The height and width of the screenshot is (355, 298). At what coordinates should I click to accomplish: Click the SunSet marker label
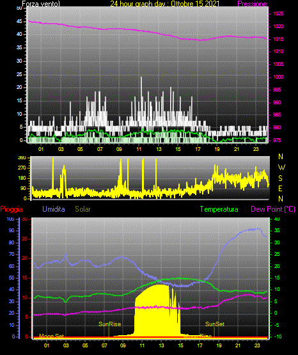[x=215, y=324]
